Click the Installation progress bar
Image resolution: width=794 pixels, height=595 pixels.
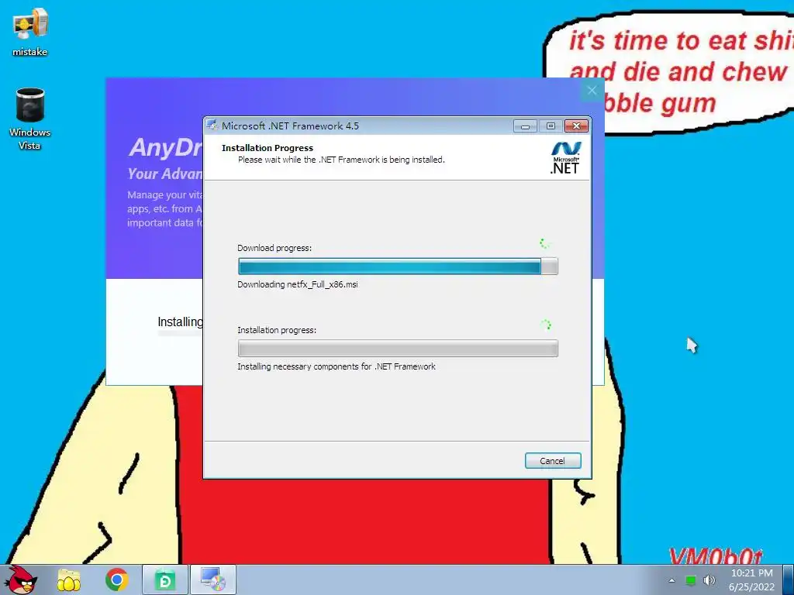click(x=398, y=348)
